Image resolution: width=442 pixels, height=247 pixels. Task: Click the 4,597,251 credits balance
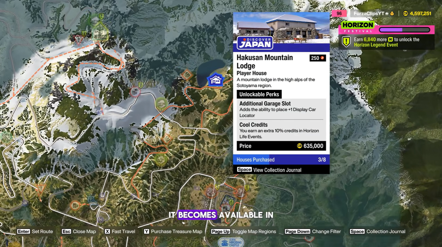420,13
